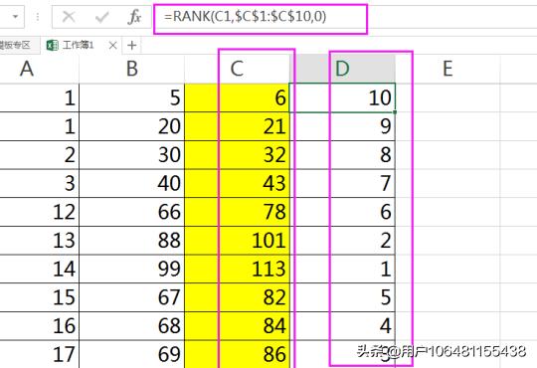Viewport: 537px width, 368px height.
Task: Select cell with value 68
Action: pos(132,326)
